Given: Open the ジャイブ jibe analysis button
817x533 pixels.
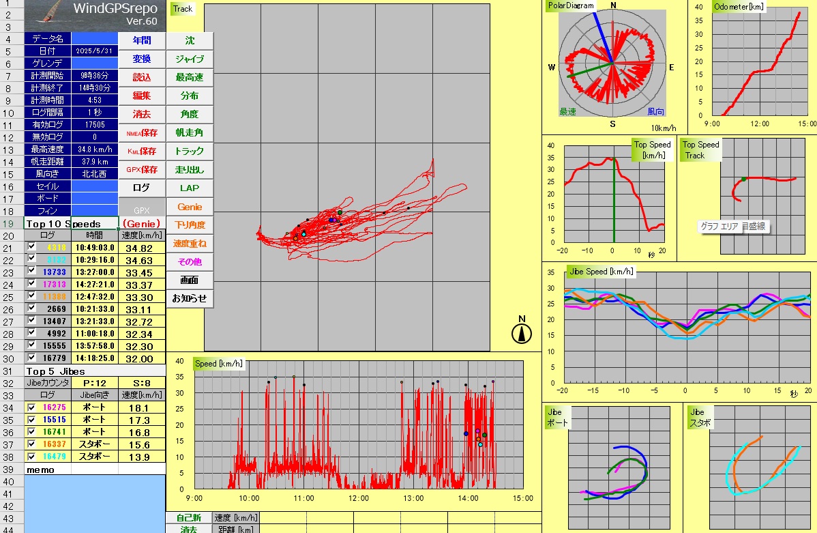Looking at the screenshot, I should pos(190,59).
